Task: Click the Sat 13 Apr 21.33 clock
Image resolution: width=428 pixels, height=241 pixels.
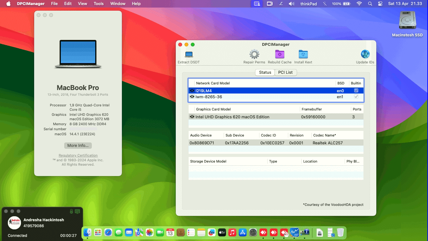Action: tap(405, 4)
